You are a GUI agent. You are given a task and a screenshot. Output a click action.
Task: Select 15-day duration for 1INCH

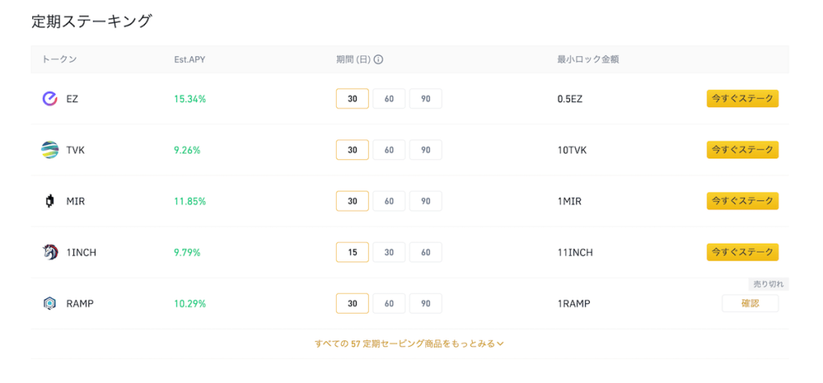click(352, 252)
